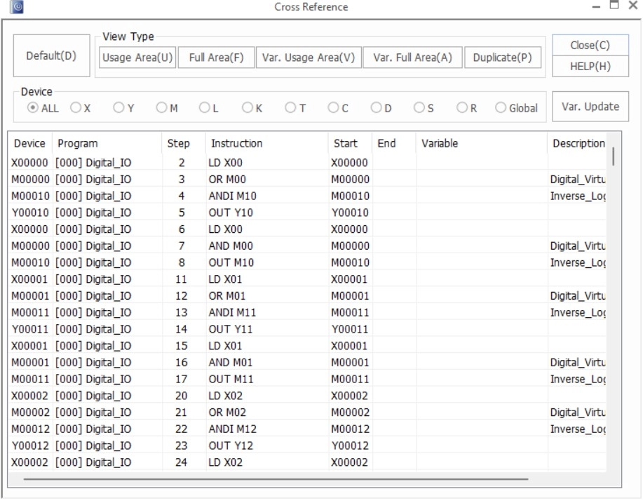Sort by the Variable column header

click(482, 143)
